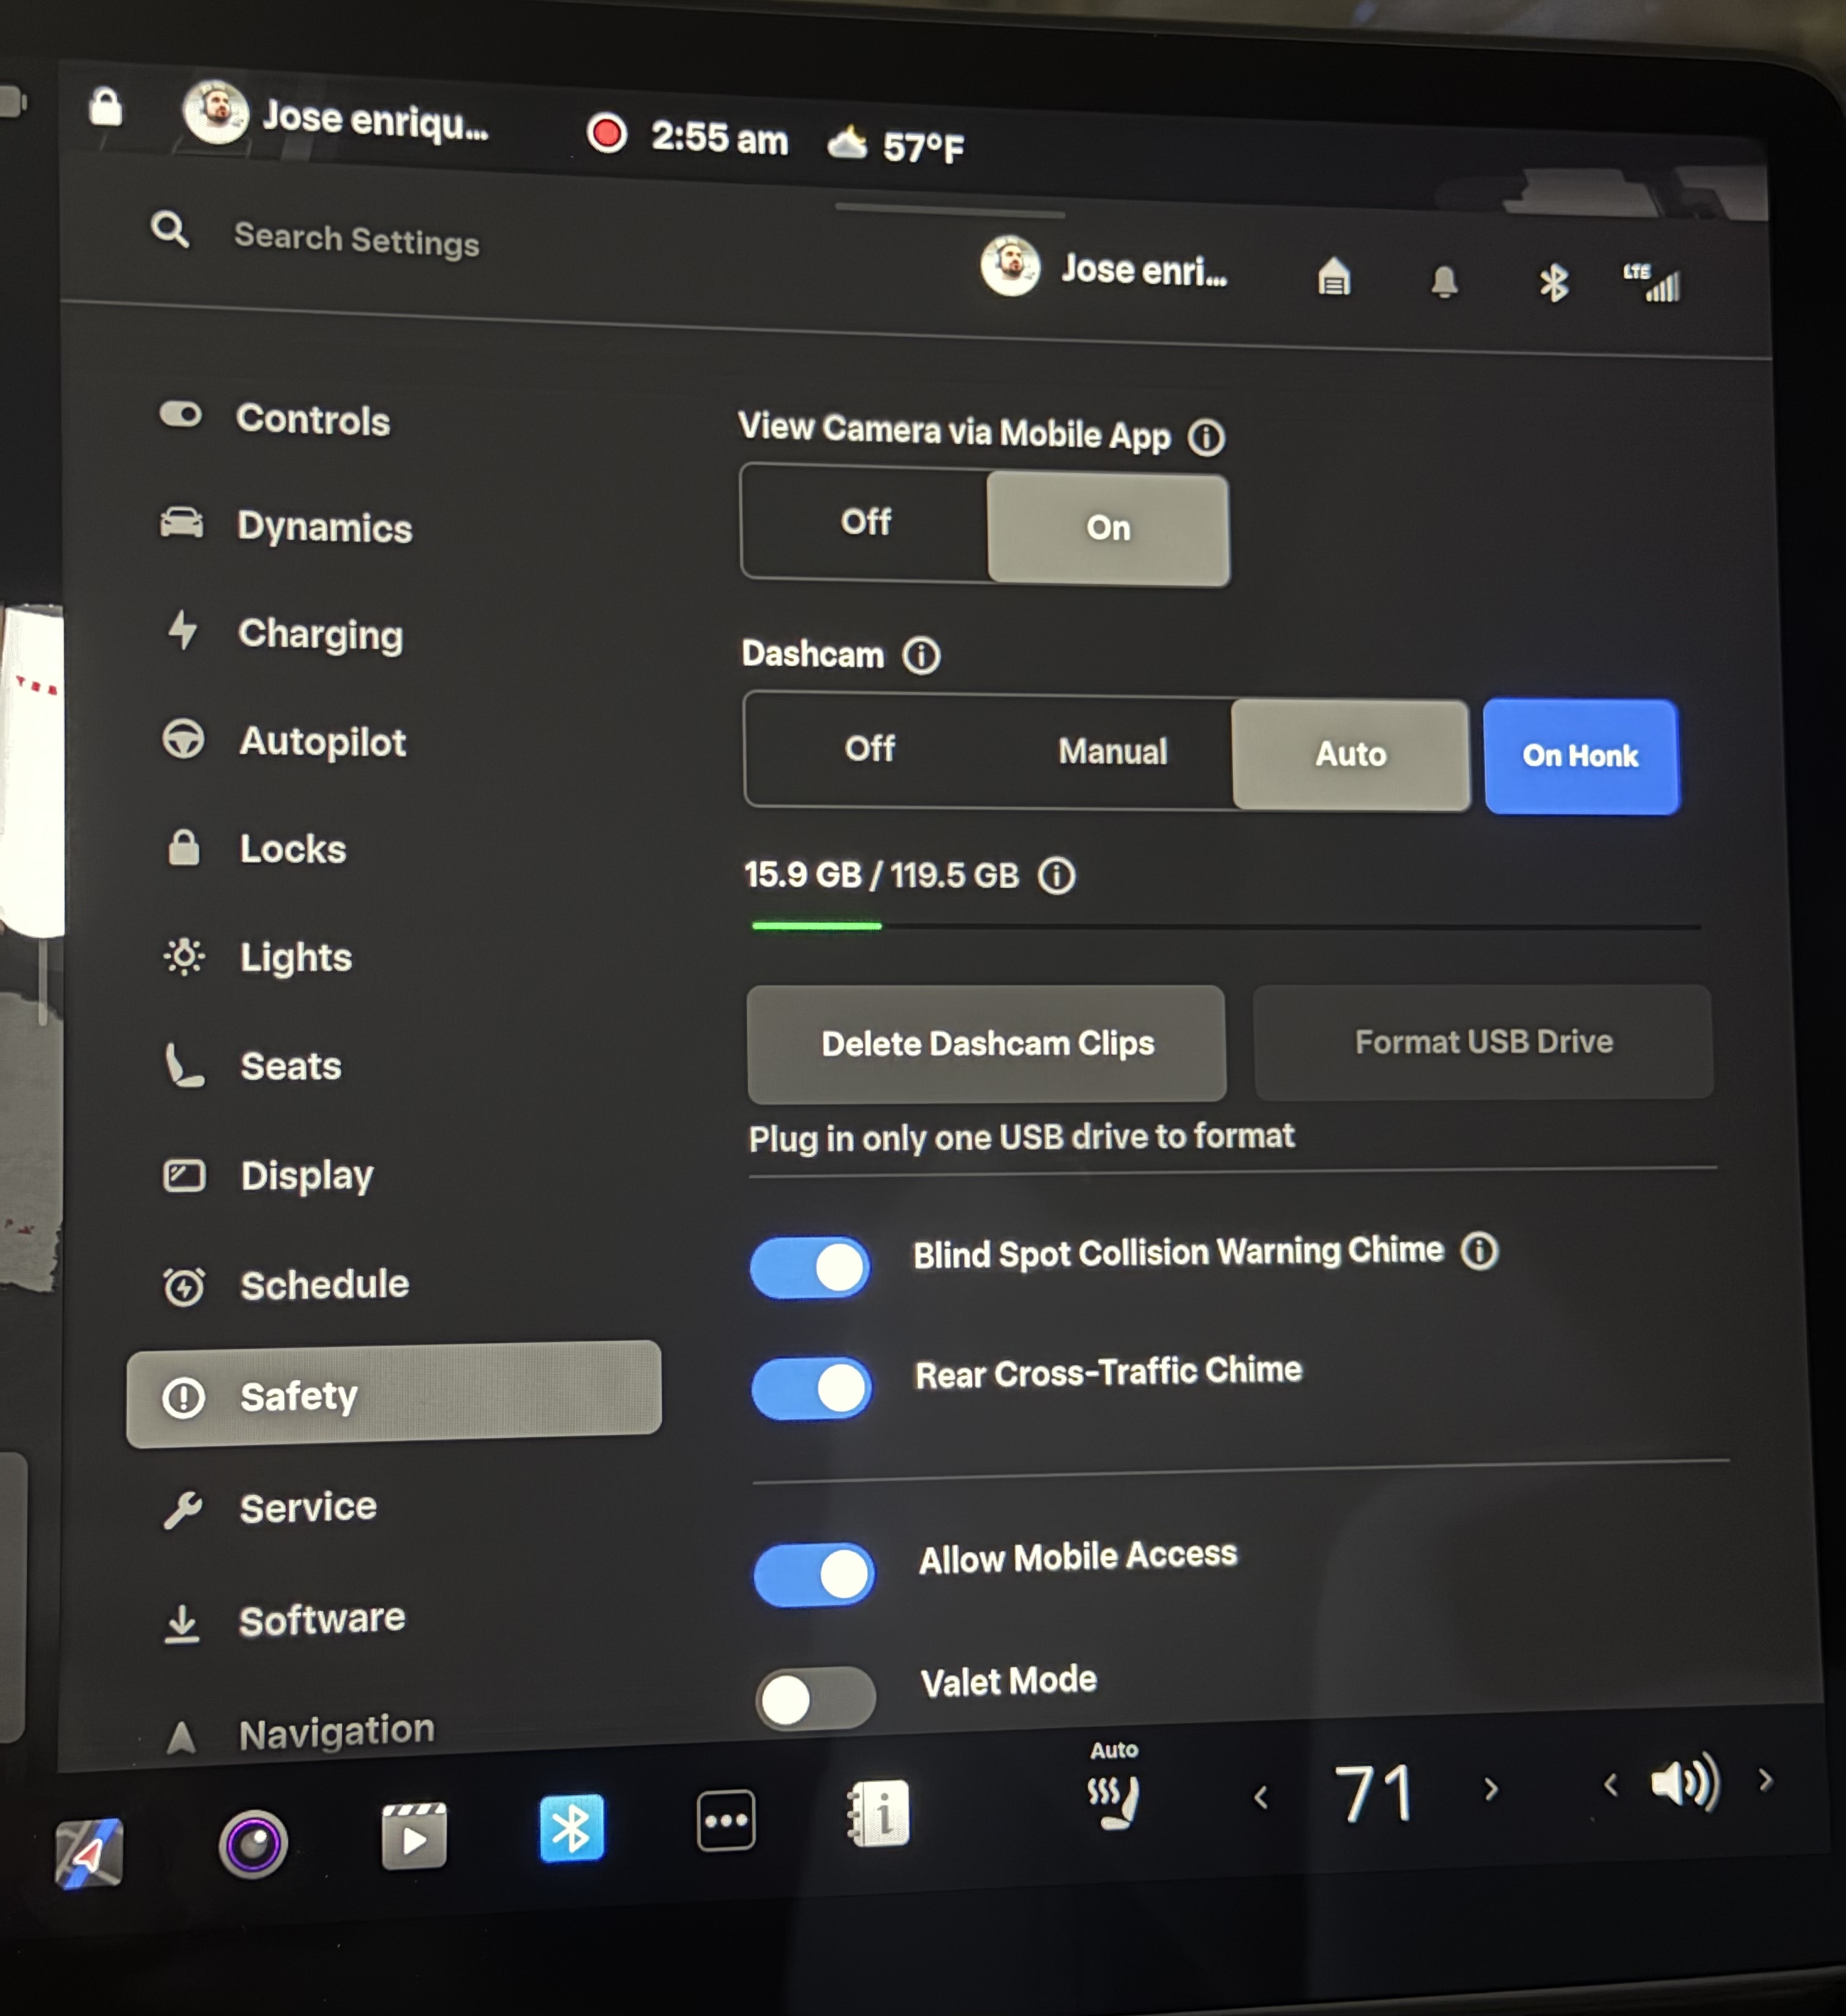Open driver profile Jose enriqu... in top bar
Screen dimensions: 1846x2016
point(336,117)
